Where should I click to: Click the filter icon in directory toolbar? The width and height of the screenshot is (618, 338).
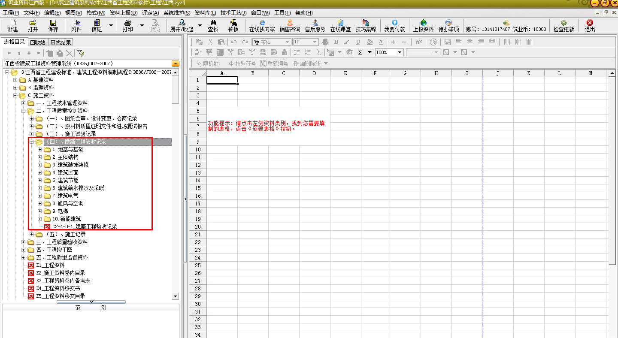tap(81, 53)
